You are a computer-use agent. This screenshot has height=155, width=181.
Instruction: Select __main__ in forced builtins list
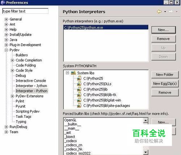[x=72, y=128]
